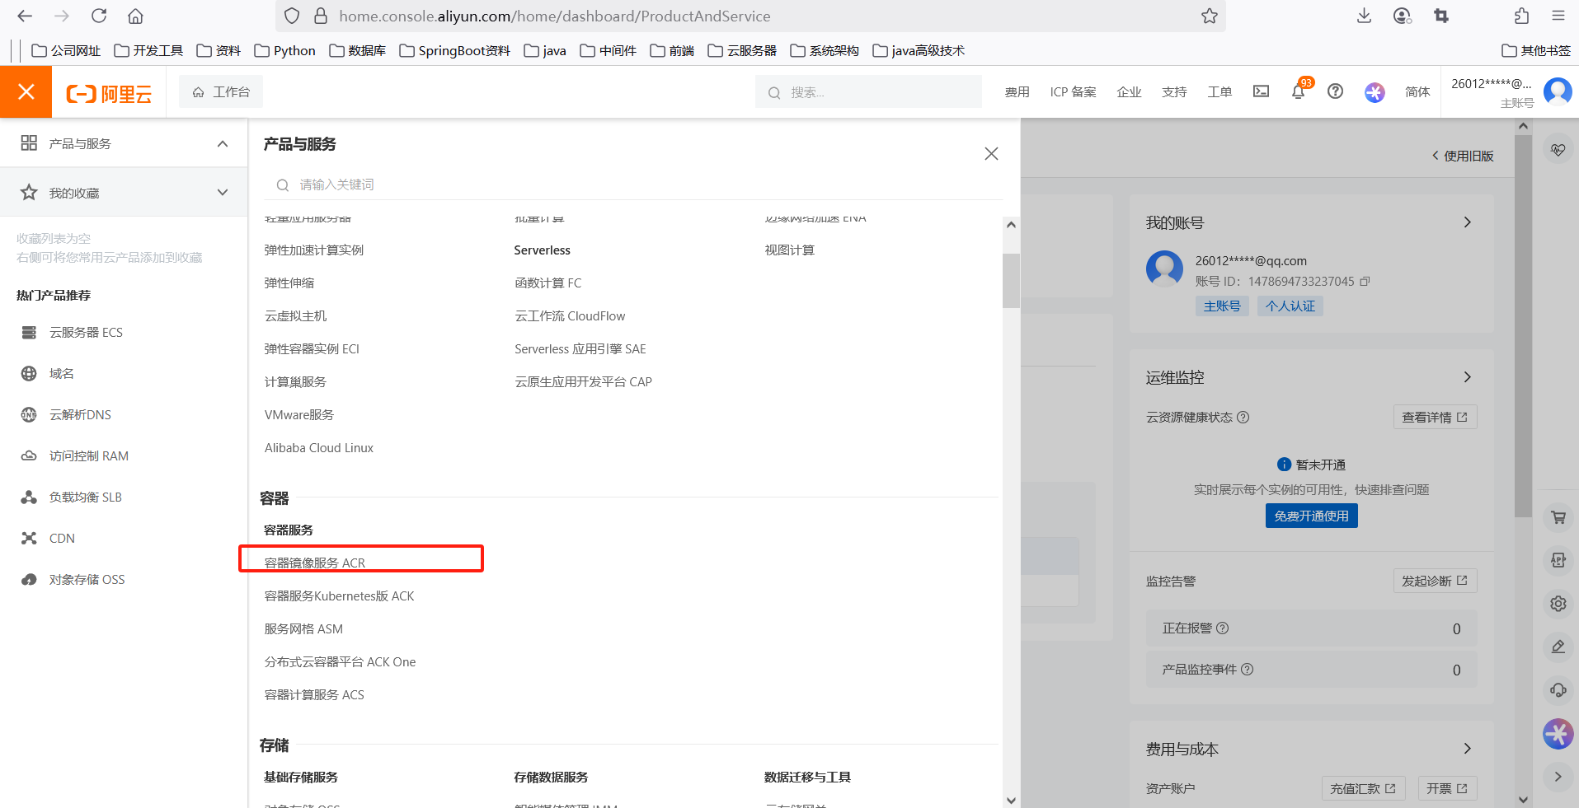Open settings gear in right sidebar
Viewport: 1579px width, 808px height.
point(1558,603)
